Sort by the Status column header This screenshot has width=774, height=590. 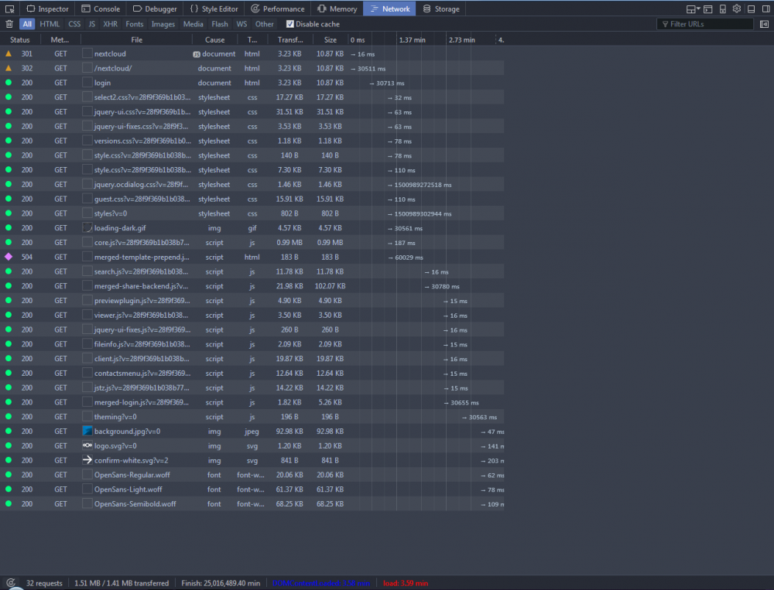pyautogui.click(x=20, y=39)
